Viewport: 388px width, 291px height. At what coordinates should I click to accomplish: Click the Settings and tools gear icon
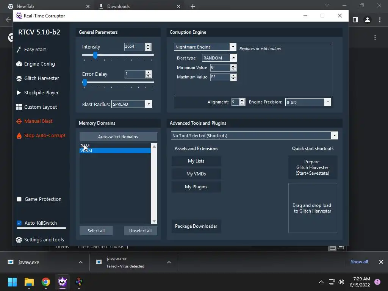click(19, 240)
